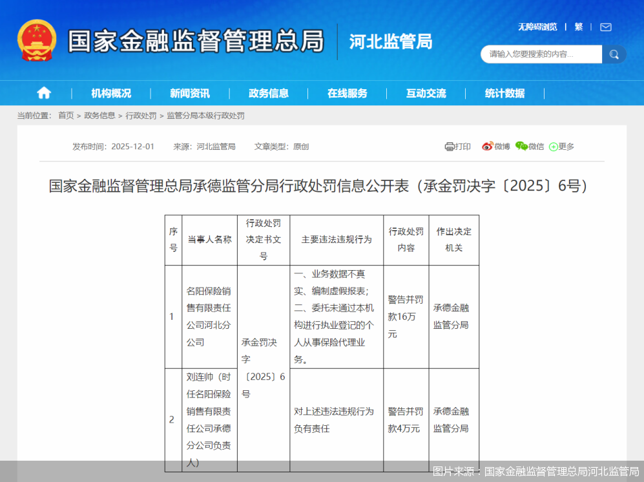Click the search magnifier button

(x=614, y=54)
